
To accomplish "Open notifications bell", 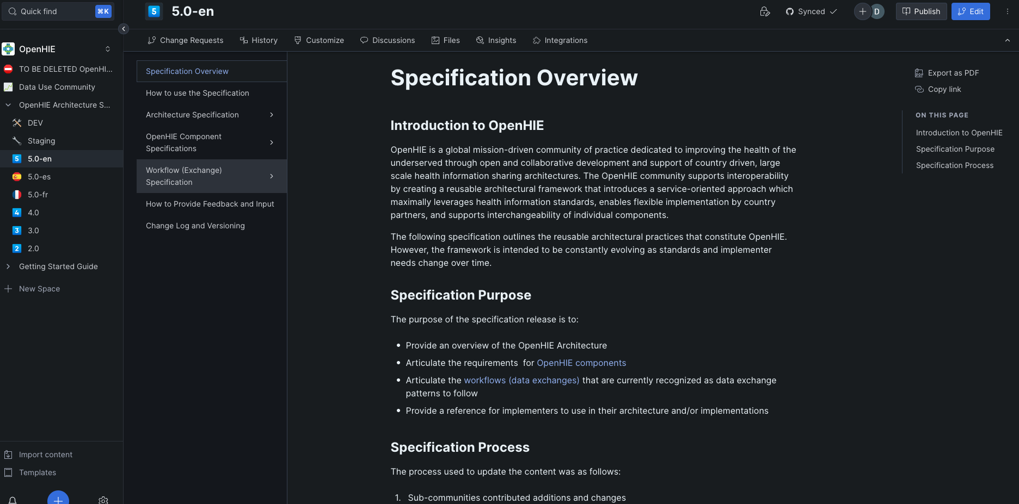I will 13,500.
